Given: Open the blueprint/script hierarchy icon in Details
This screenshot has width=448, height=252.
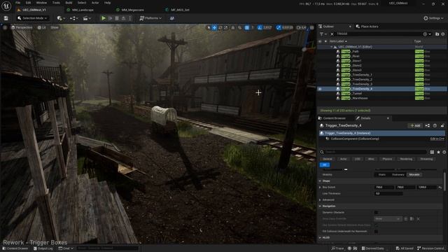Looking at the screenshot, I should [428, 125].
